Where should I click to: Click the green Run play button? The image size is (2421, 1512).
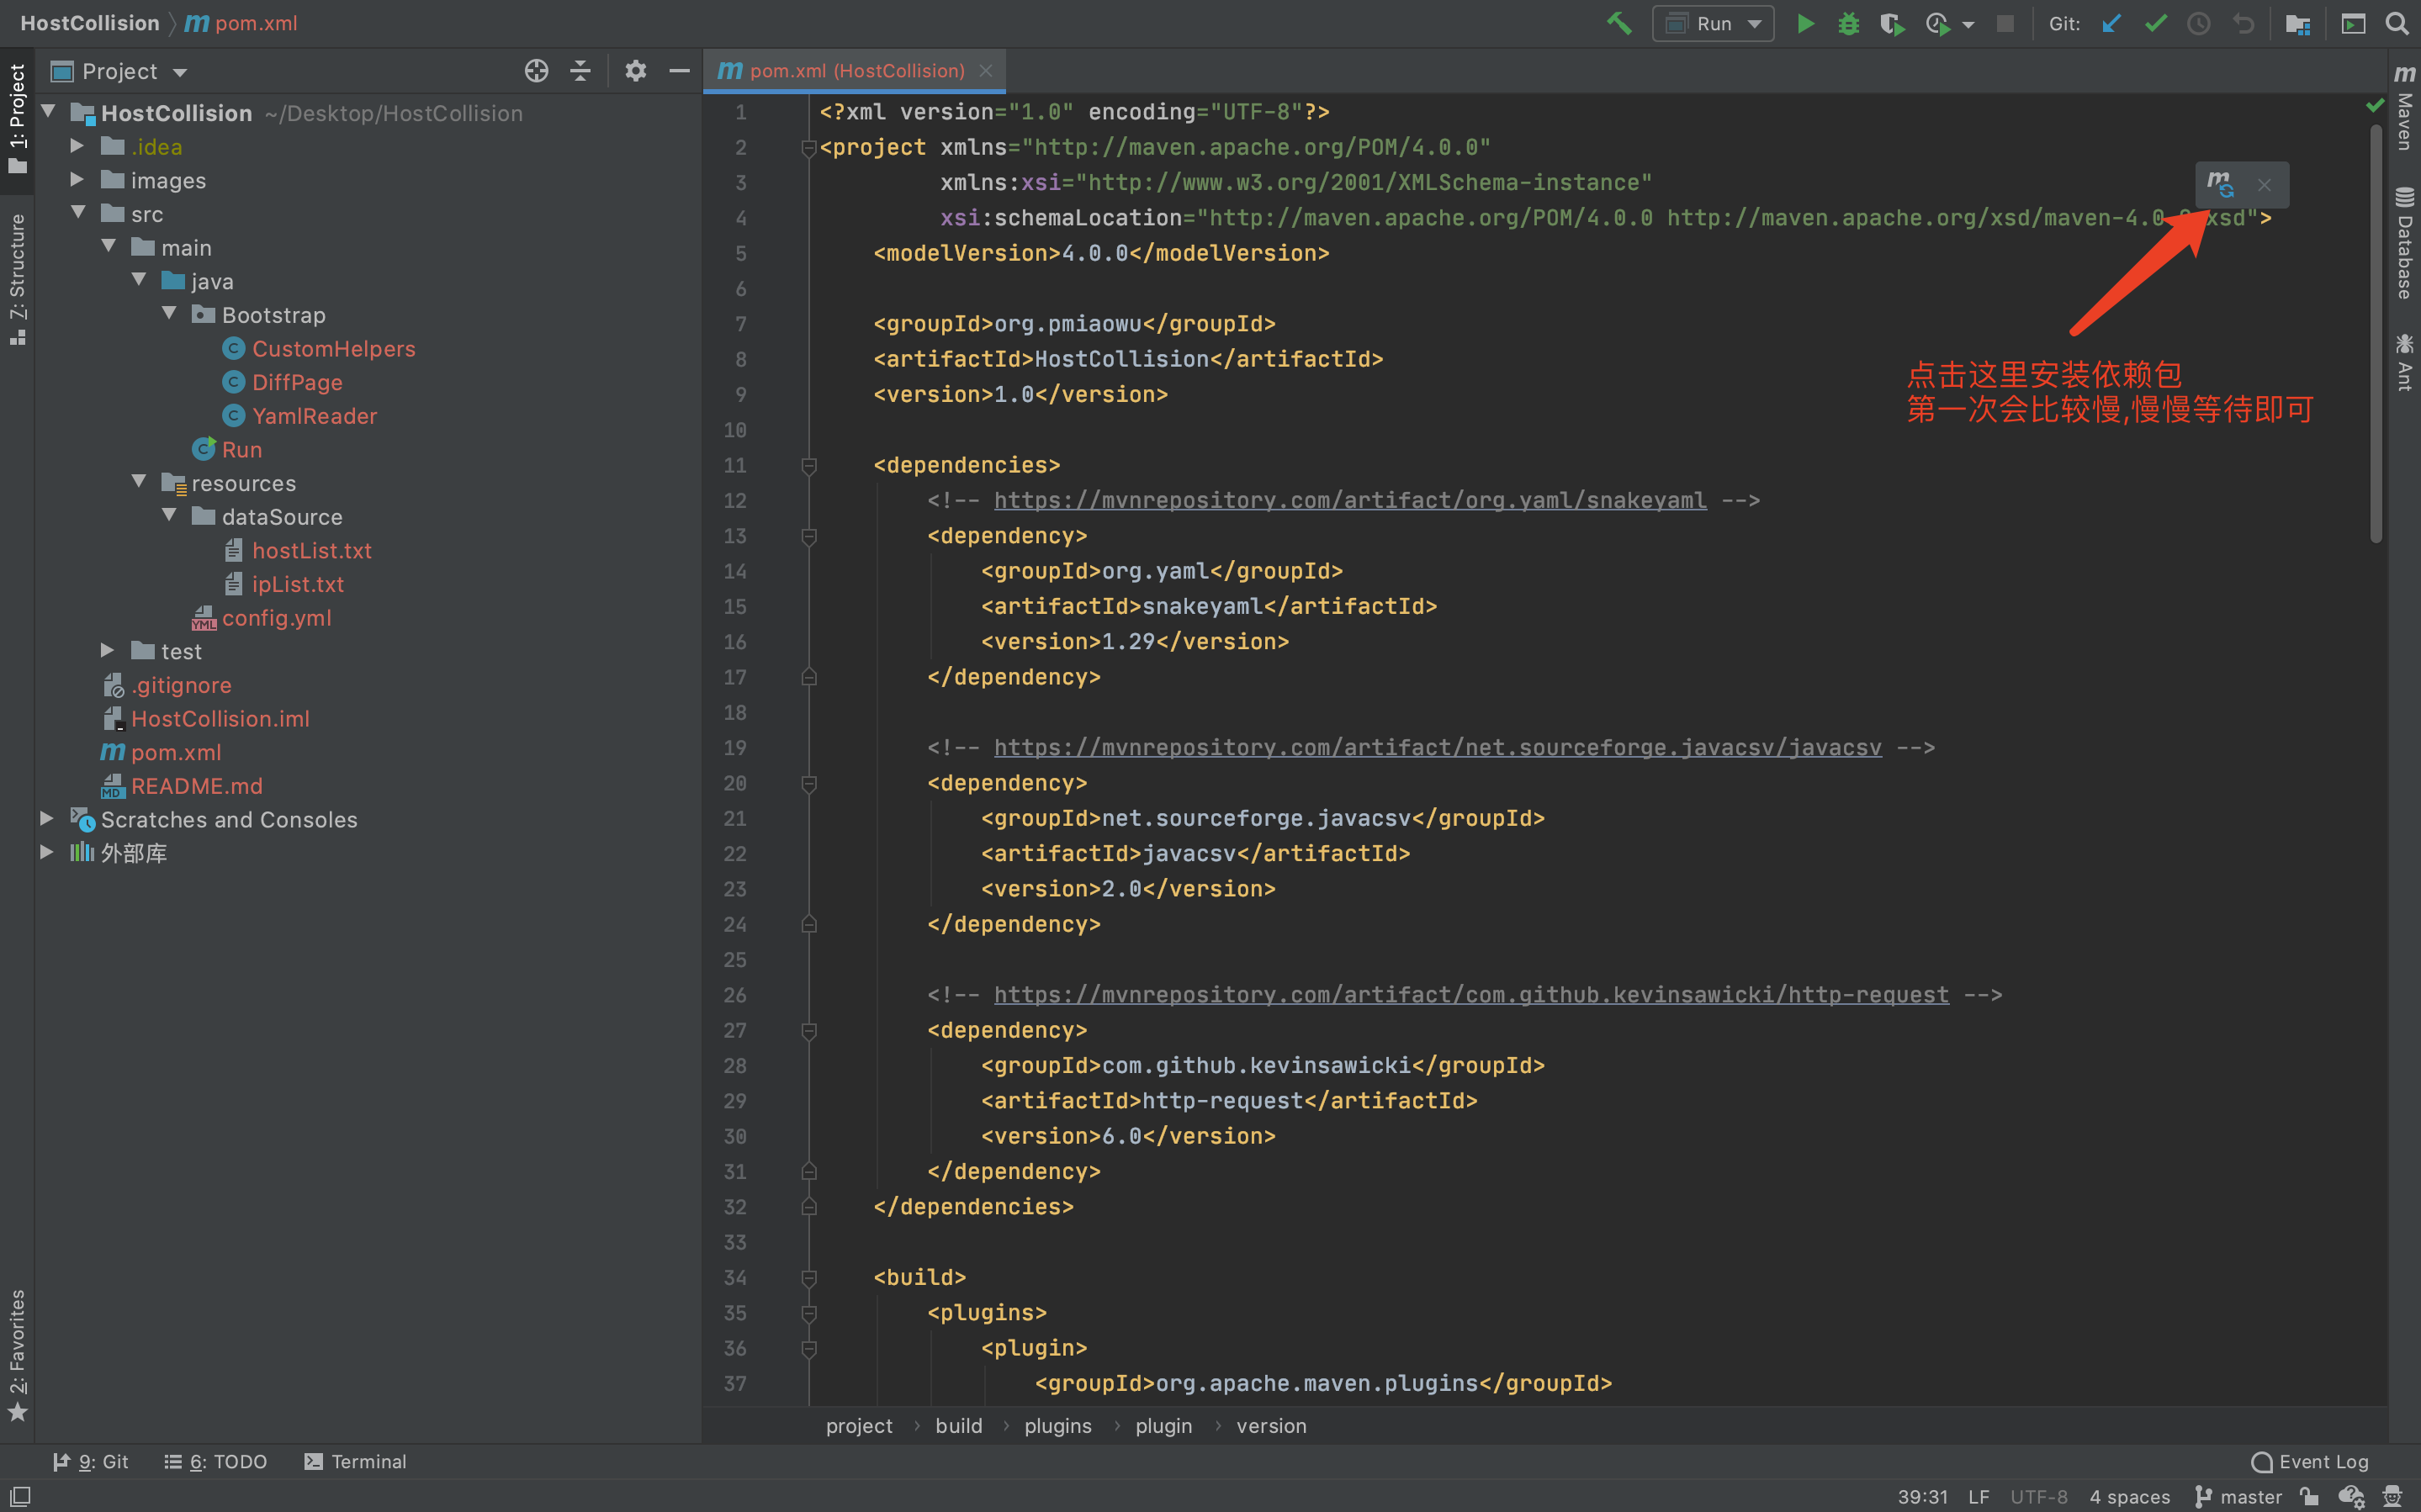point(1805,23)
